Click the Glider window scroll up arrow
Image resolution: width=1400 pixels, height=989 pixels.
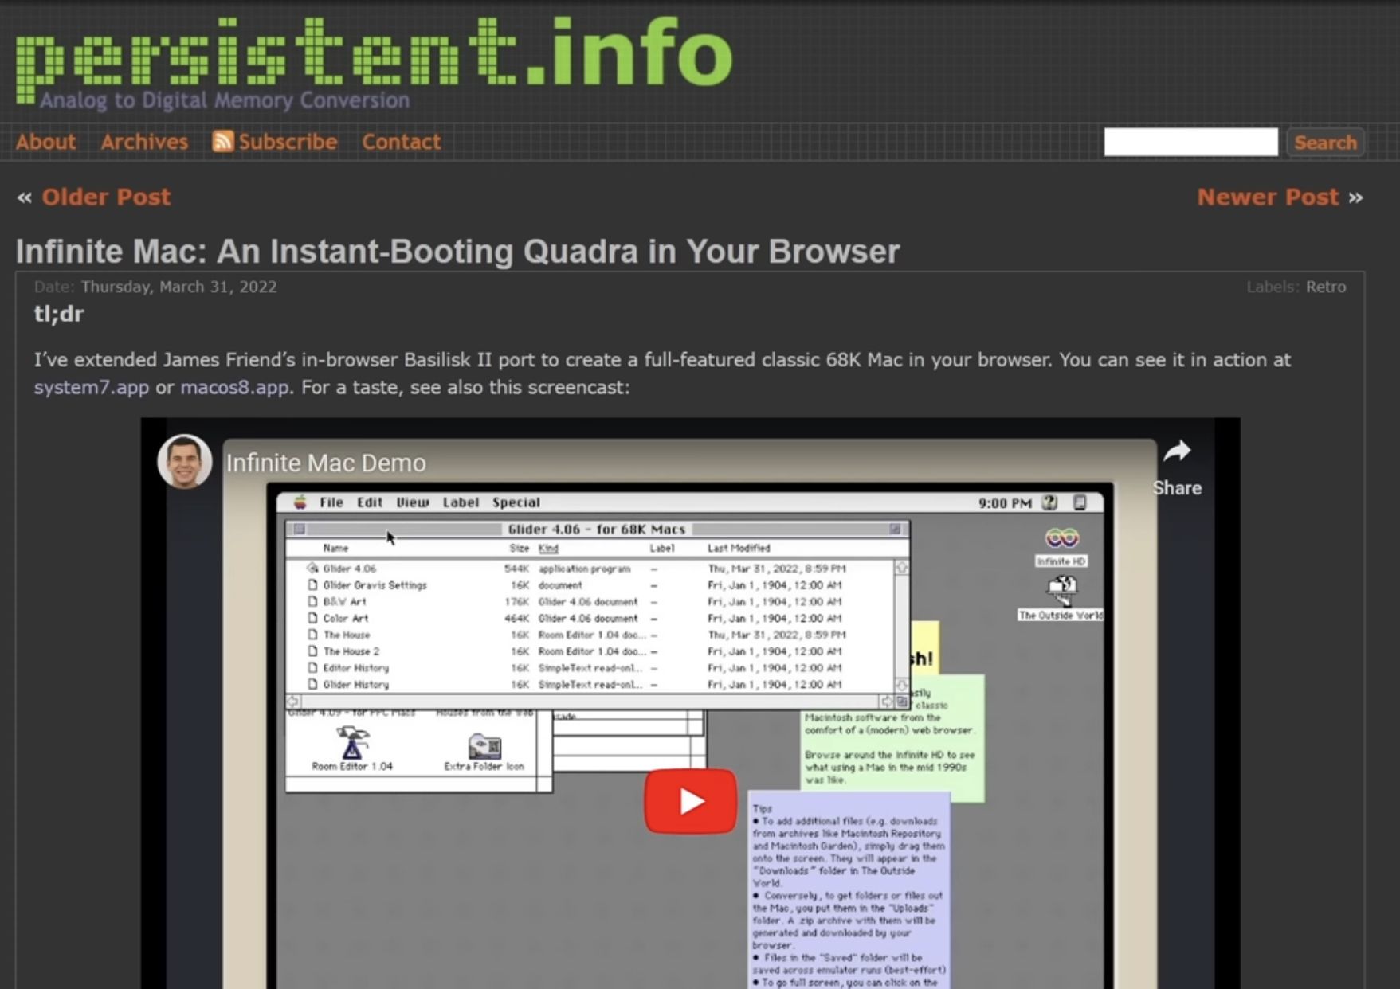point(902,568)
